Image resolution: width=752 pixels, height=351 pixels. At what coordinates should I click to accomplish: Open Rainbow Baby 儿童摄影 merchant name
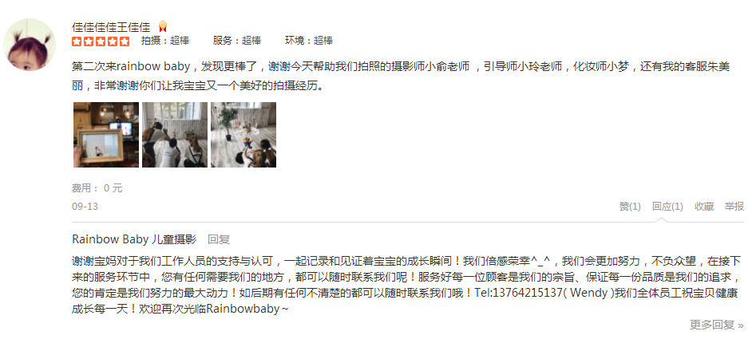pos(134,239)
